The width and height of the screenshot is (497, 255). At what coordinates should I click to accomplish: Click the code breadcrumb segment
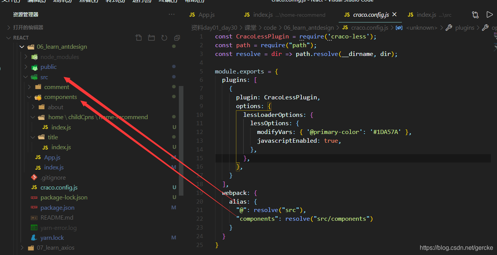click(270, 27)
